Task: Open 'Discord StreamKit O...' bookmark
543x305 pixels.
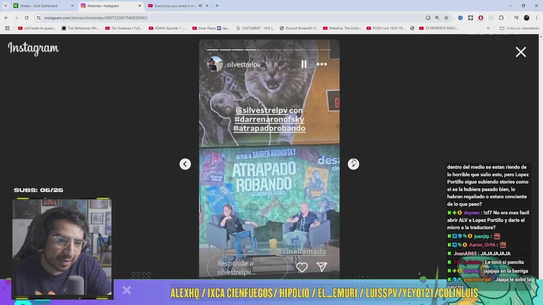Action: click(x=299, y=28)
